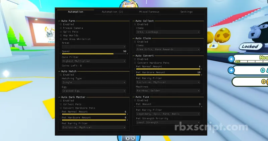Increase Auto Dark Matter Pet Hardcore Amount plus
This screenshot has height=141, width=268.
(127, 120)
